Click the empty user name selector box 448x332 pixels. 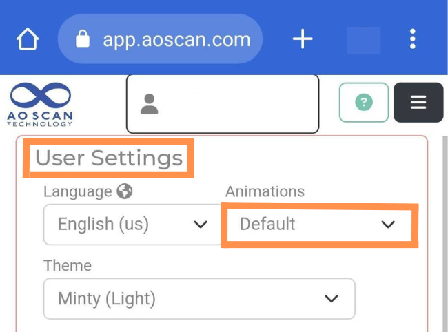(223, 104)
